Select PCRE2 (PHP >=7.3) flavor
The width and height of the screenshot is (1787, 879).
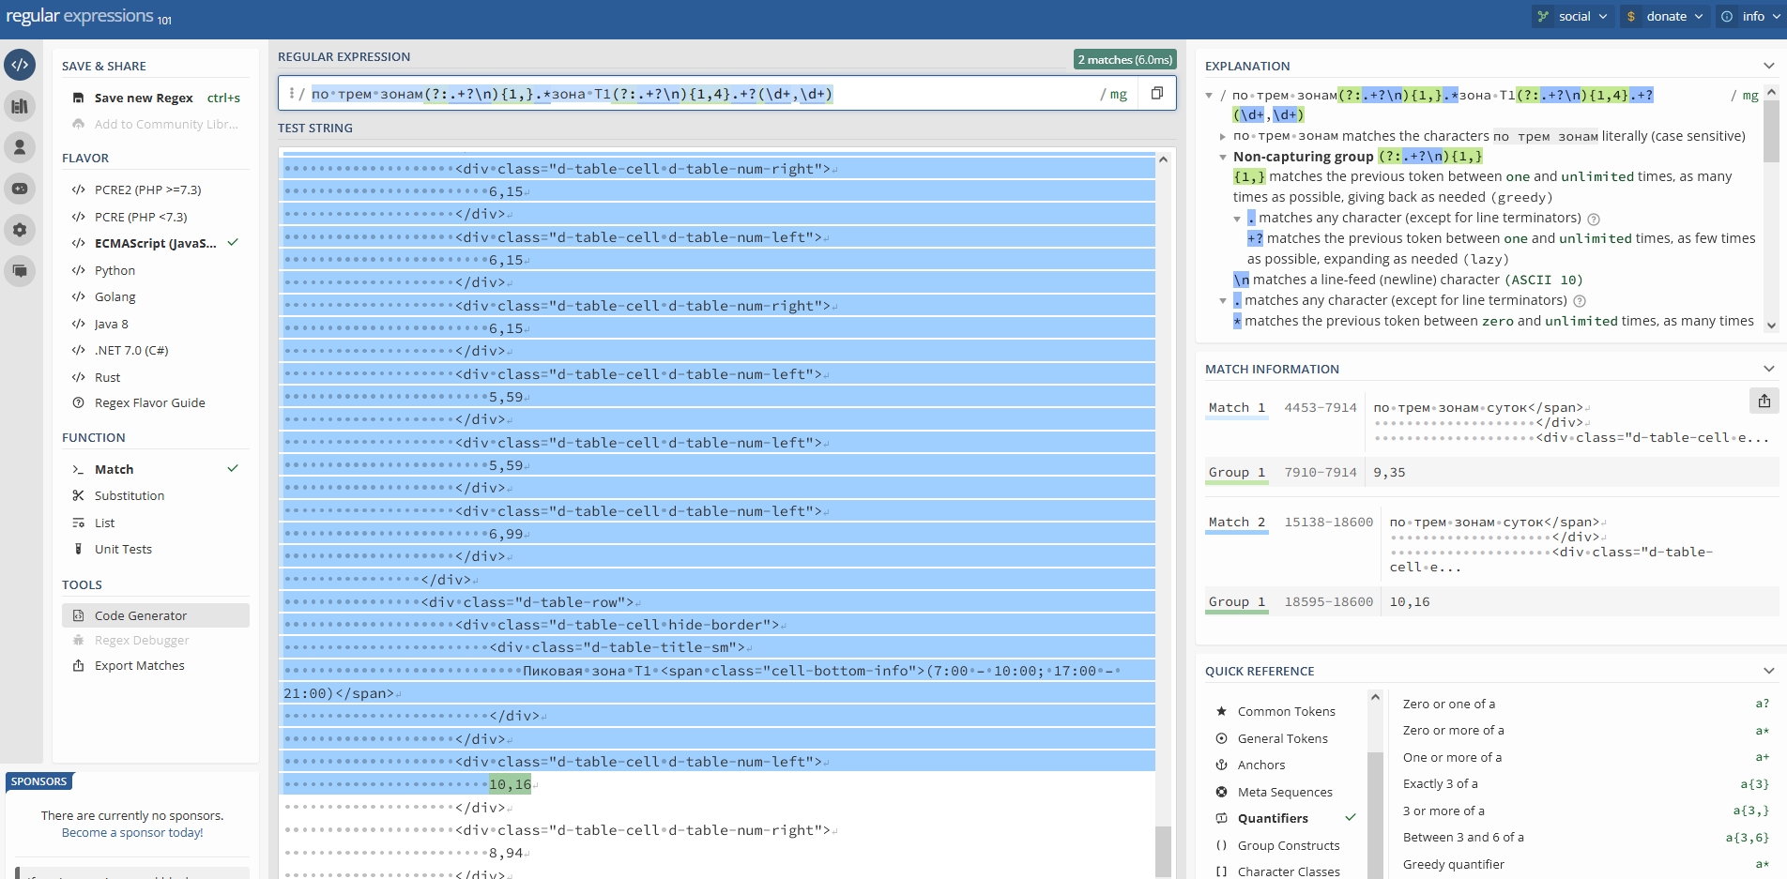pyautogui.click(x=147, y=189)
